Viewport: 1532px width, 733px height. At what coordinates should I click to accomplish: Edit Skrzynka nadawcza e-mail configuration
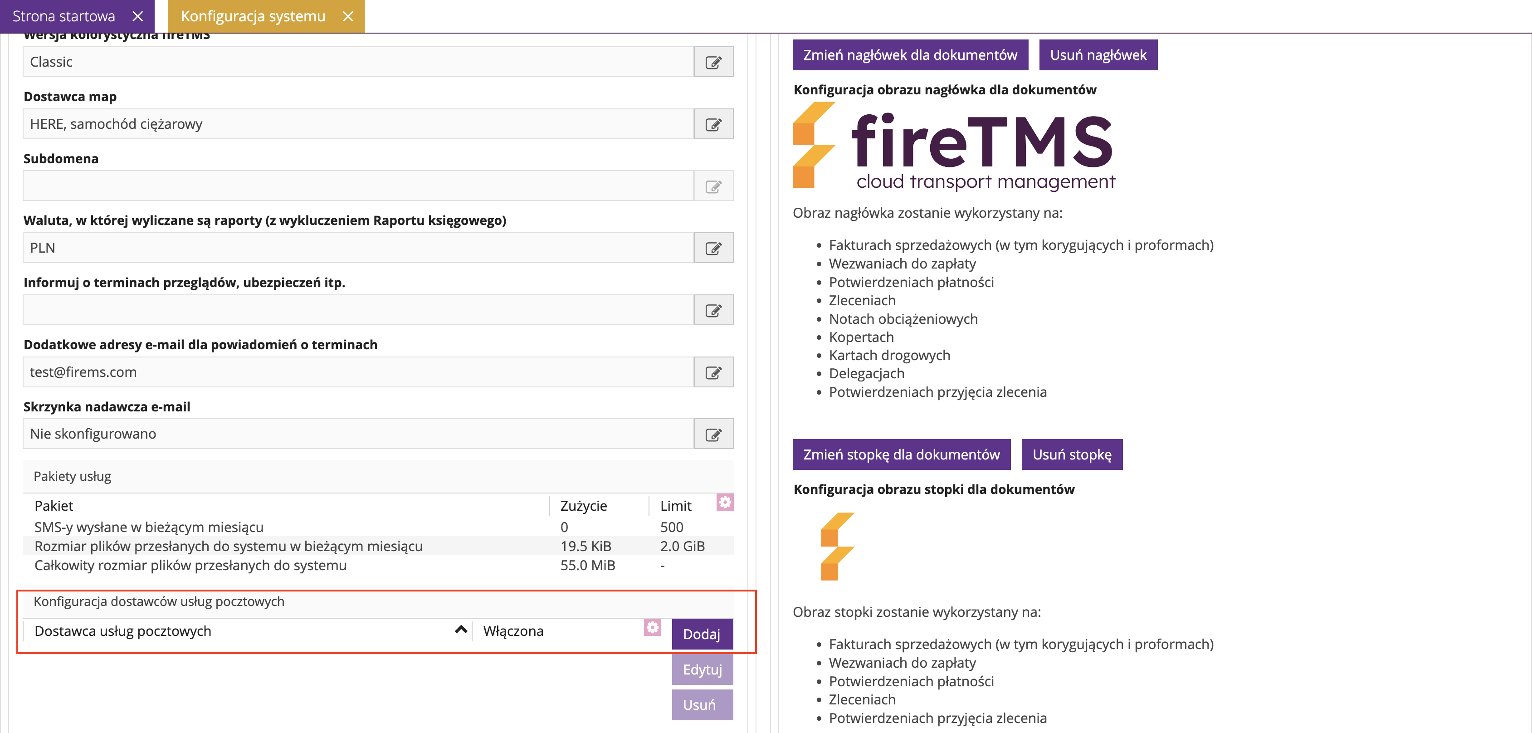click(713, 435)
